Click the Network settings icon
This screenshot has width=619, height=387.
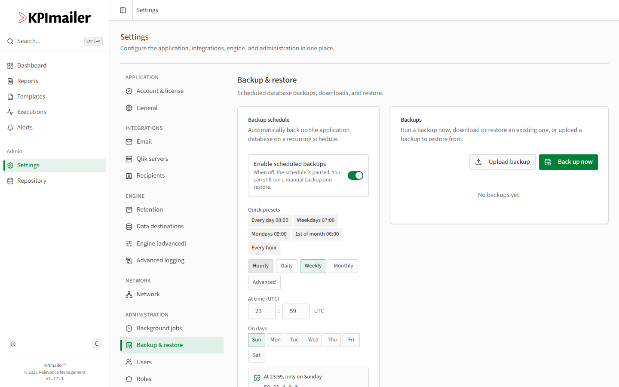click(129, 295)
